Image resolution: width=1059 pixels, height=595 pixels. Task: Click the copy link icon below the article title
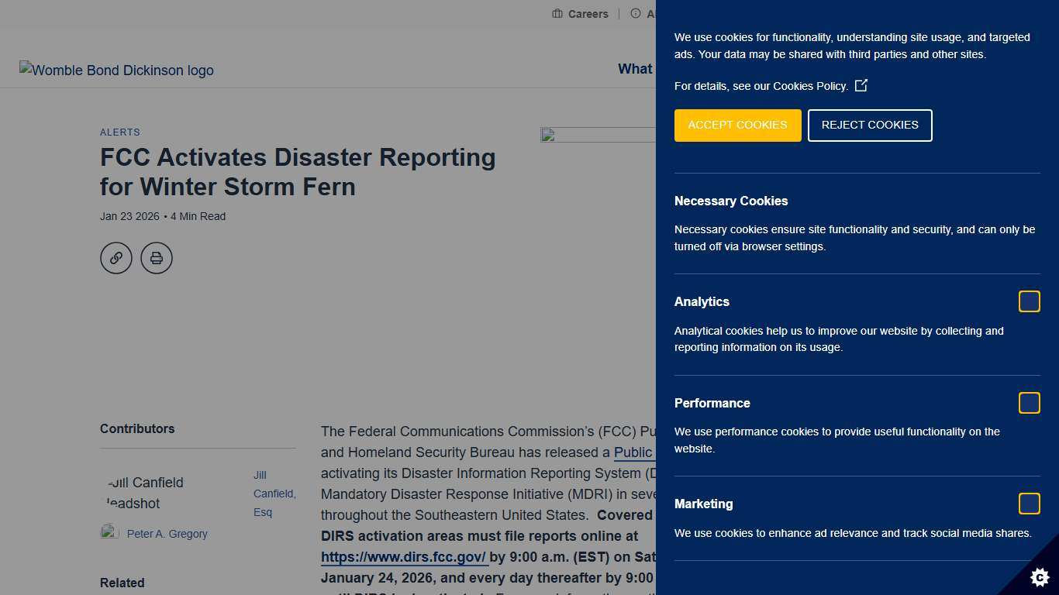click(x=116, y=258)
